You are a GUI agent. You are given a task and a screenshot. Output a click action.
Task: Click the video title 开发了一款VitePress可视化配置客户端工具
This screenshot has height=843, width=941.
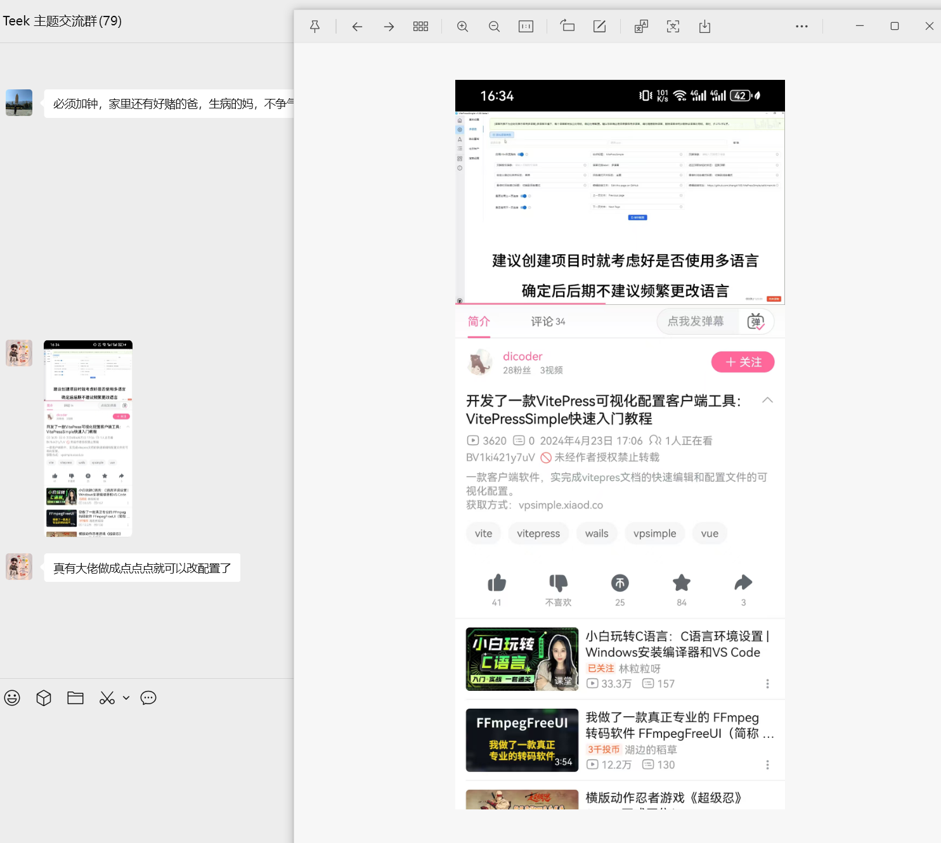click(x=603, y=409)
